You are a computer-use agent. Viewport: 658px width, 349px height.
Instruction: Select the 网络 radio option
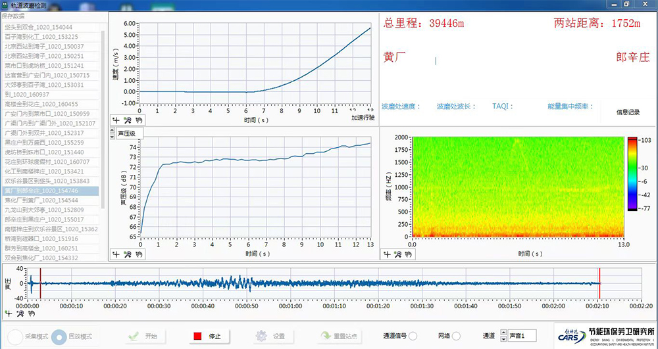(456, 336)
